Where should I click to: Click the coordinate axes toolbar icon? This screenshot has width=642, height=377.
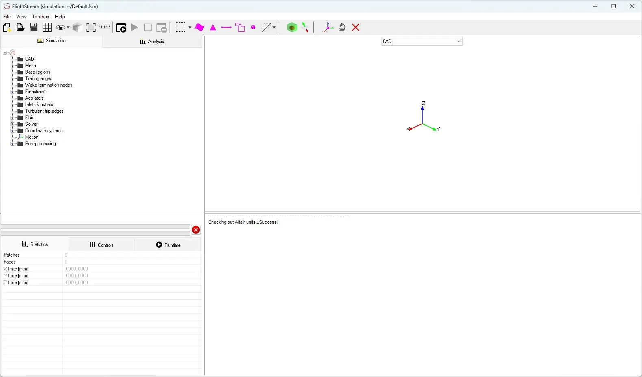tap(328, 27)
